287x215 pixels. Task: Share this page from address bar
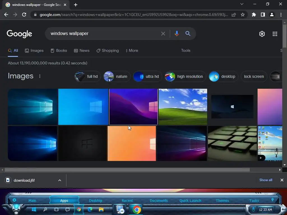coord(234,15)
